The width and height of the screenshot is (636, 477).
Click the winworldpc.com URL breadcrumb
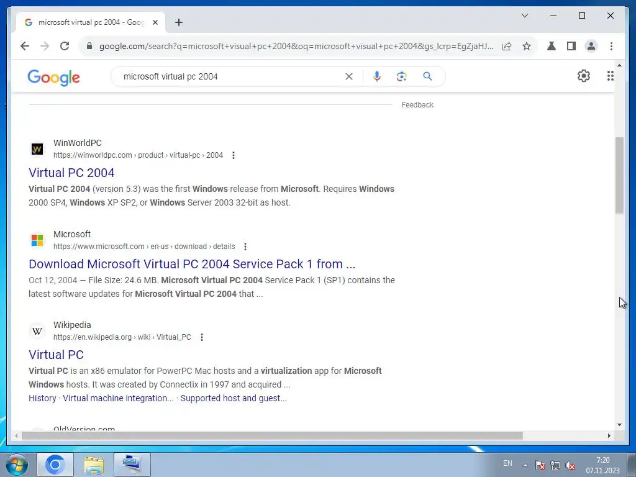[x=138, y=155]
